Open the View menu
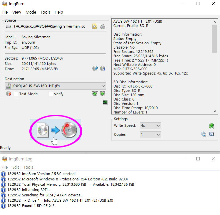This screenshot has width=220, height=215. (17, 12)
